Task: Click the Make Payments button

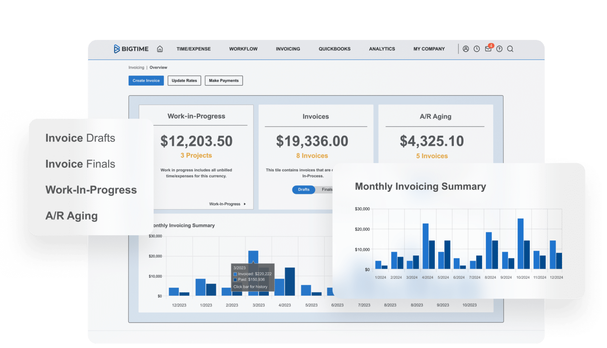Action: click(x=224, y=80)
